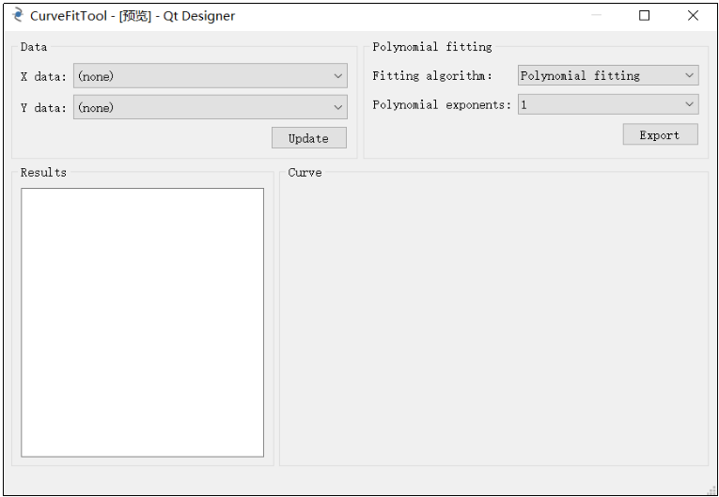This screenshot has height=497, width=719.
Task: Minimize the CurveFitTool preview window
Action: click(x=596, y=16)
